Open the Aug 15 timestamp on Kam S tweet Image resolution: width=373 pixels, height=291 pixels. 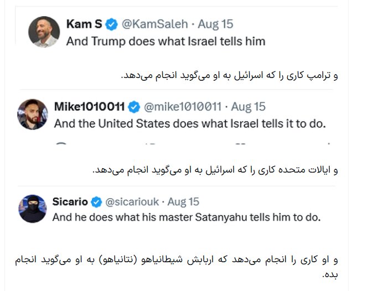[215, 24]
